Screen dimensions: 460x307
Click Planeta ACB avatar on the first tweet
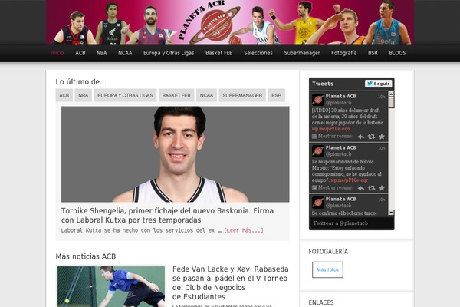tap(317, 100)
